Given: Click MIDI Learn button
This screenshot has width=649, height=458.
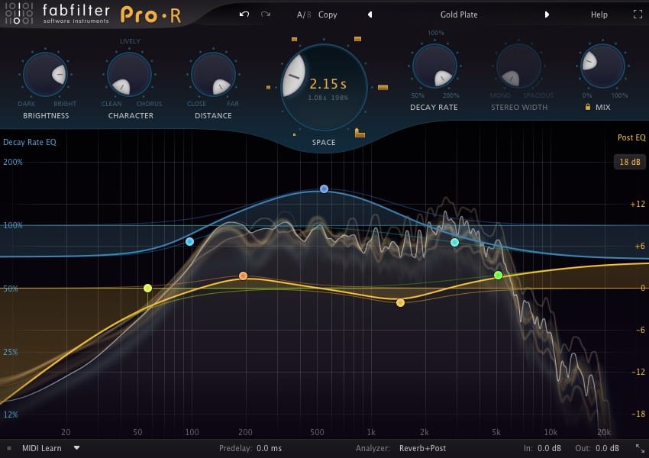Looking at the screenshot, I should pos(41,448).
